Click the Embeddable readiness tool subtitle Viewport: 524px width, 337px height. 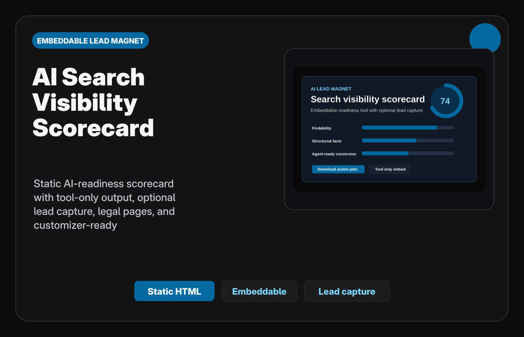[x=366, y=110]
